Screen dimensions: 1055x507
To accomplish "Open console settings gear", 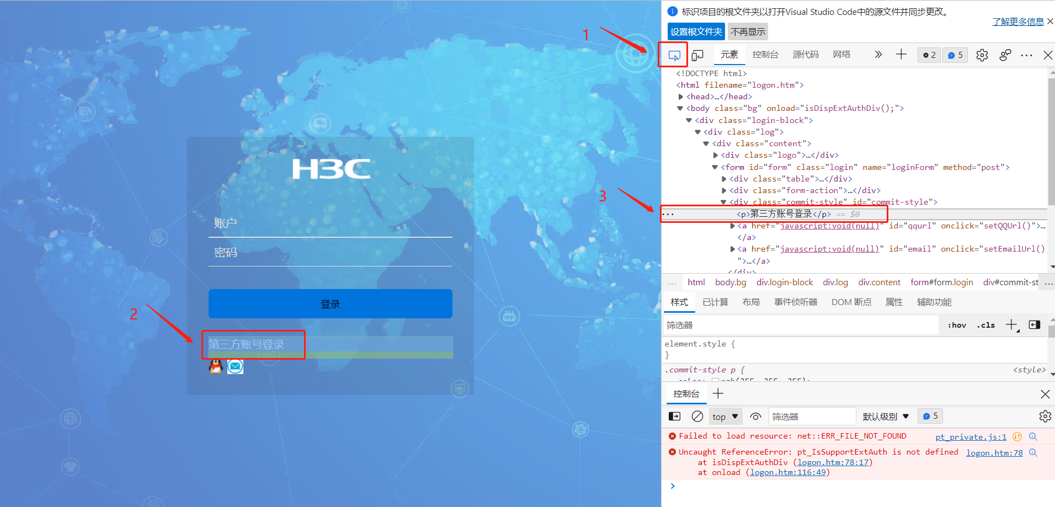I will click(x=1045, y=417).
